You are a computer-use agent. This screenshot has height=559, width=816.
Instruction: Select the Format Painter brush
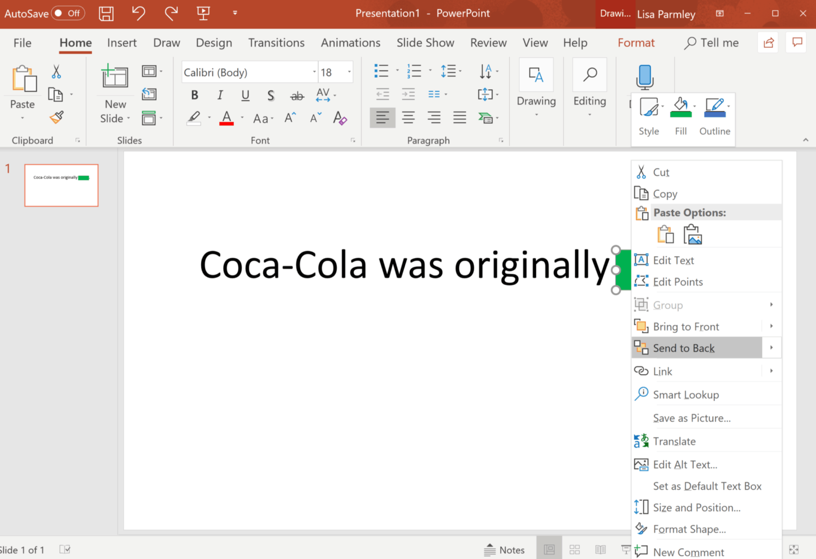coord(57,117)
